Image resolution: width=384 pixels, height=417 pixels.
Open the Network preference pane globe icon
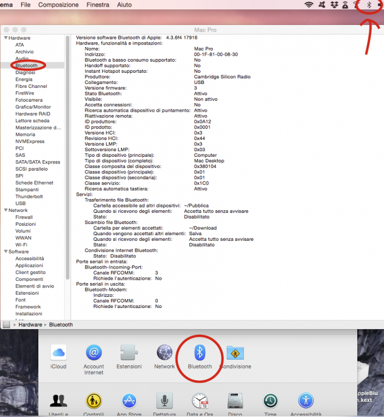click(x=164, y=353)
